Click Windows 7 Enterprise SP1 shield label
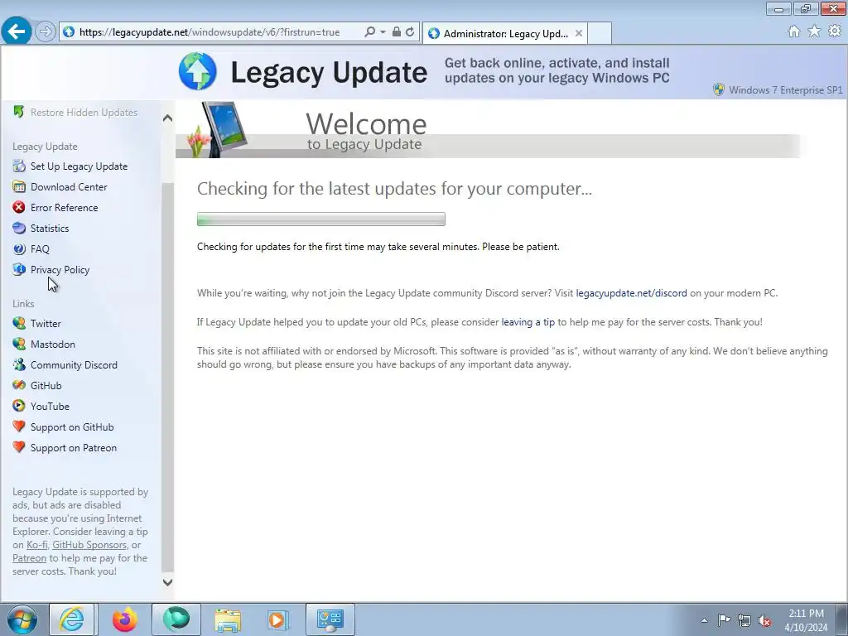Viewport: 848px width, 636px height. pyautogui.click(x=778, y=89)
